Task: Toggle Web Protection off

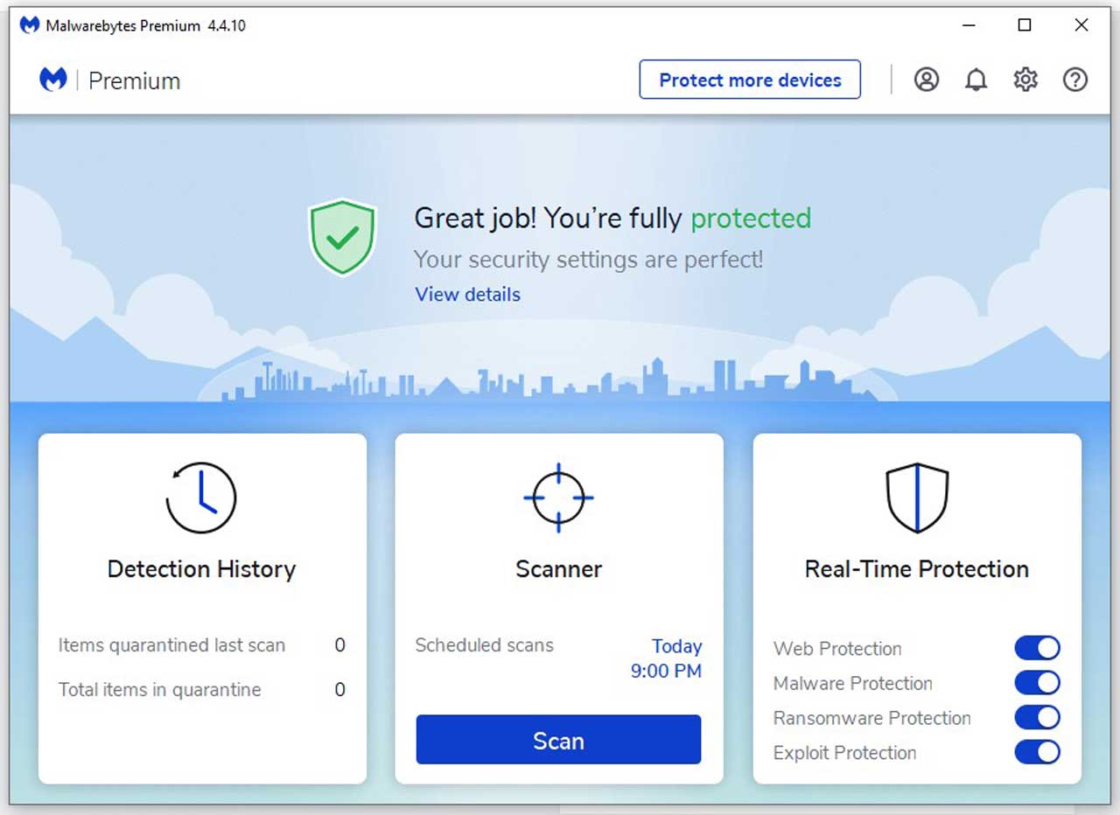Action: click(x=1037, y=648)
